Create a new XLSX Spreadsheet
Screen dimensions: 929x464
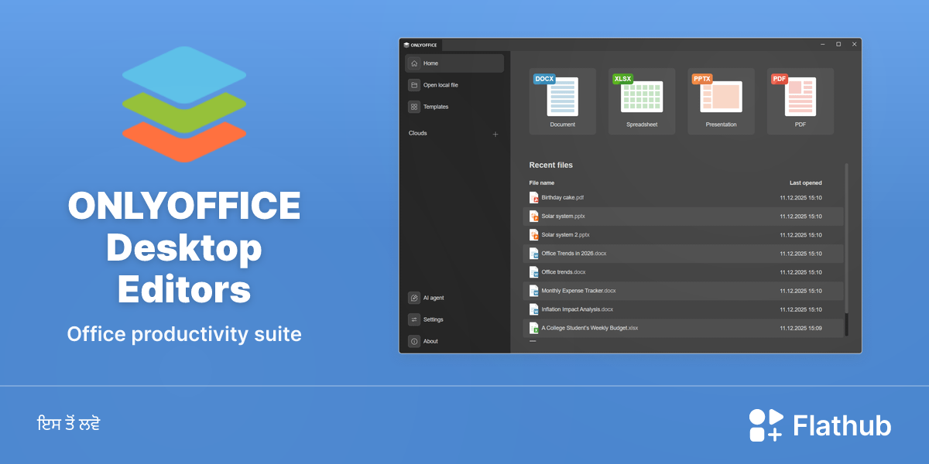tap(642, 101)
